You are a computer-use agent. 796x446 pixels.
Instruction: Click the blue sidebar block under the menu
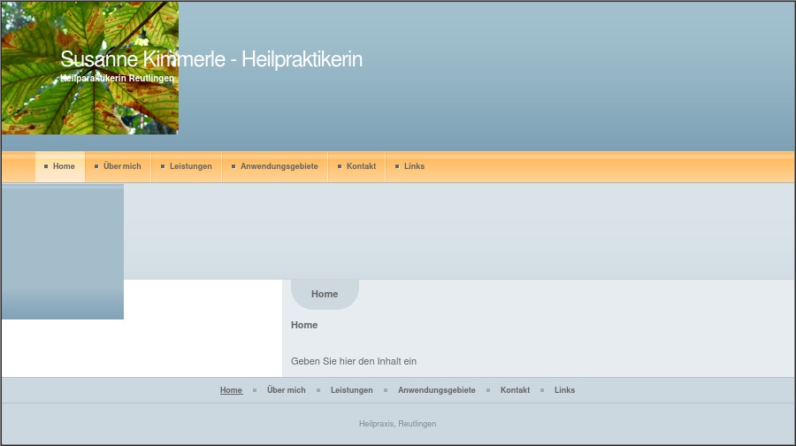coord(62,252)
